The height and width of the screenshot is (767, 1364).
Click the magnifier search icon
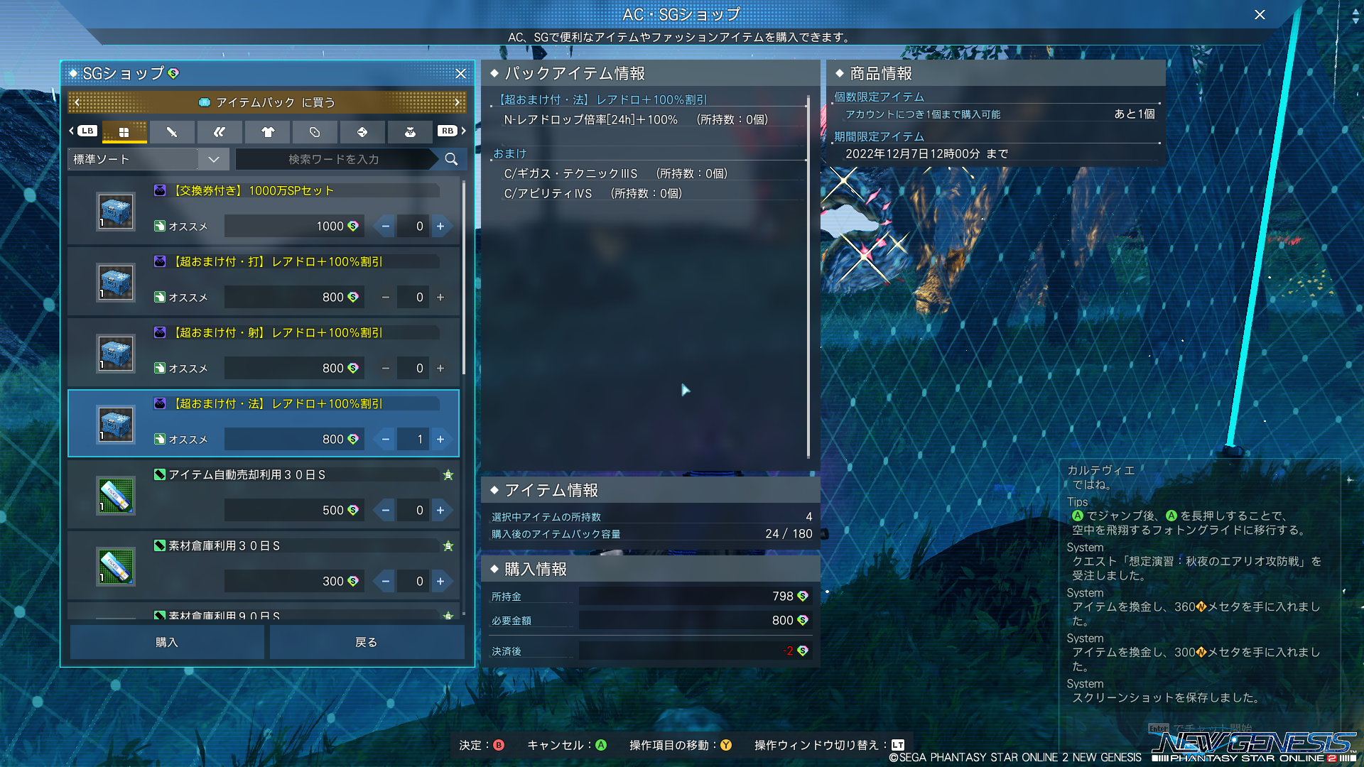point(451,159)
